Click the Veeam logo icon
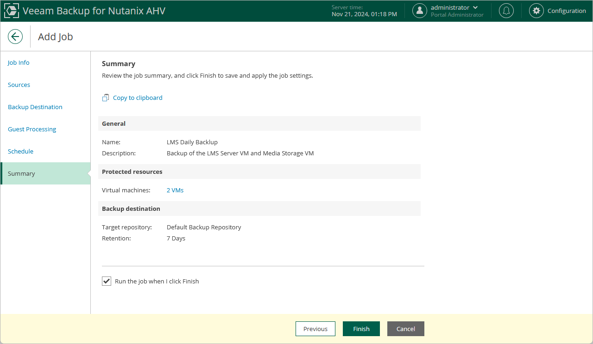593x344 pixels. click(11, 11)
